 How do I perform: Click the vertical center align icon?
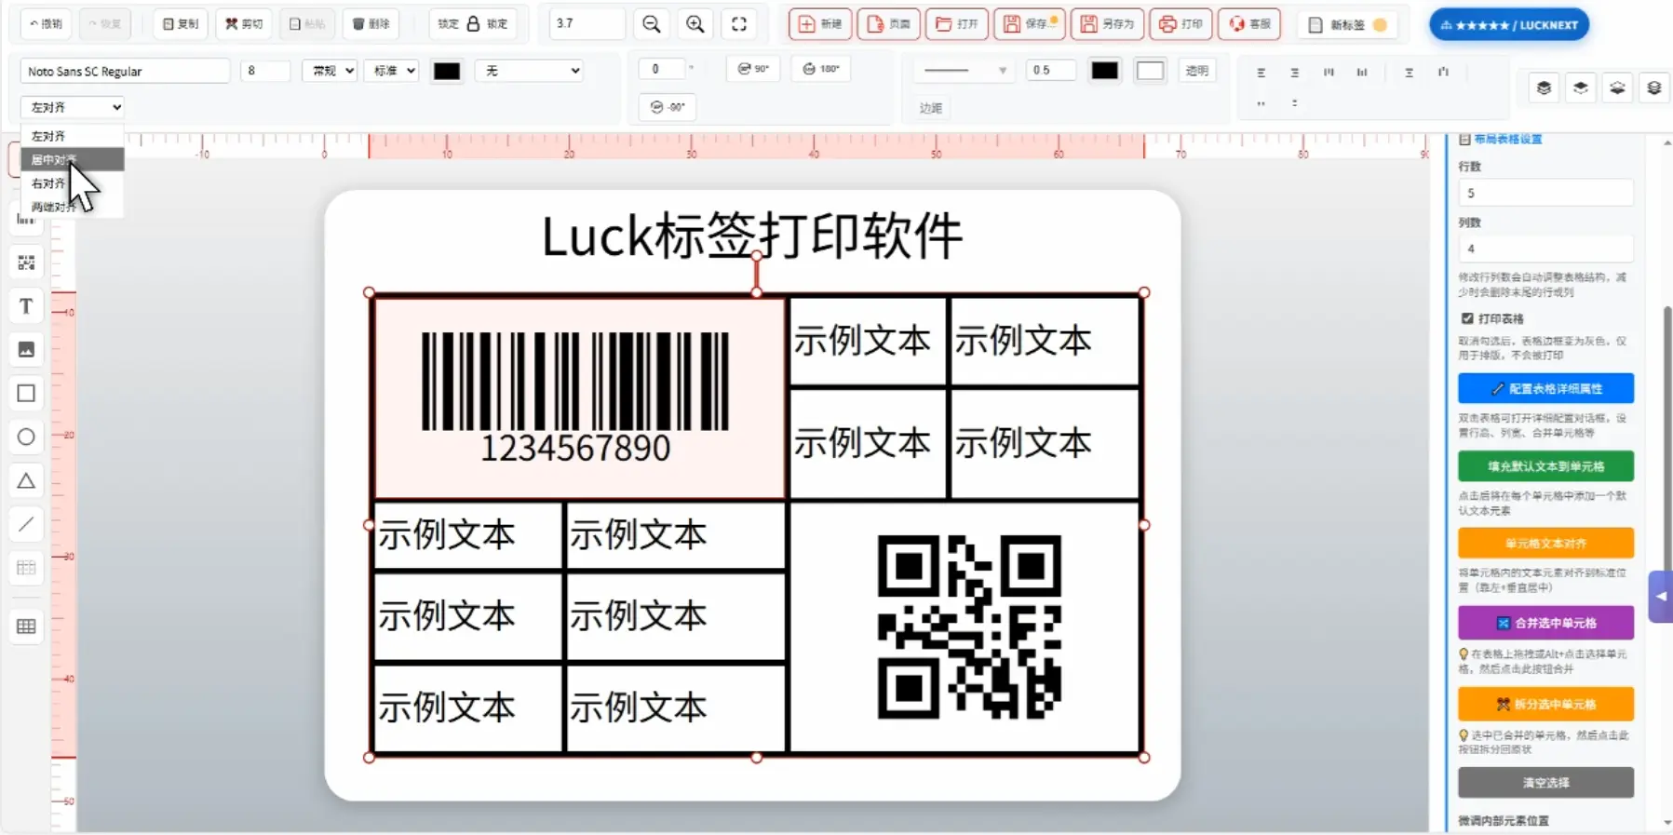click(1443, 72)
